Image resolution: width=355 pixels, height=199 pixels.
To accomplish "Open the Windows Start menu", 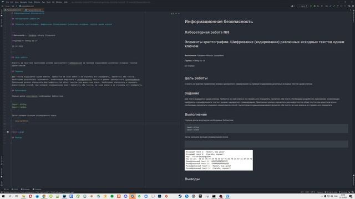I will coord(3,196).
